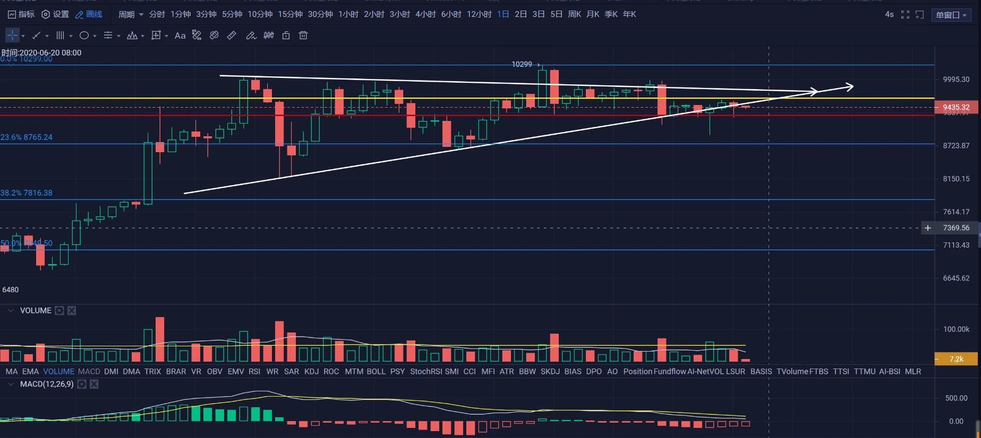The image size is (981, 438).
Task: Open the 指标 indicators button
Action: 21,14
